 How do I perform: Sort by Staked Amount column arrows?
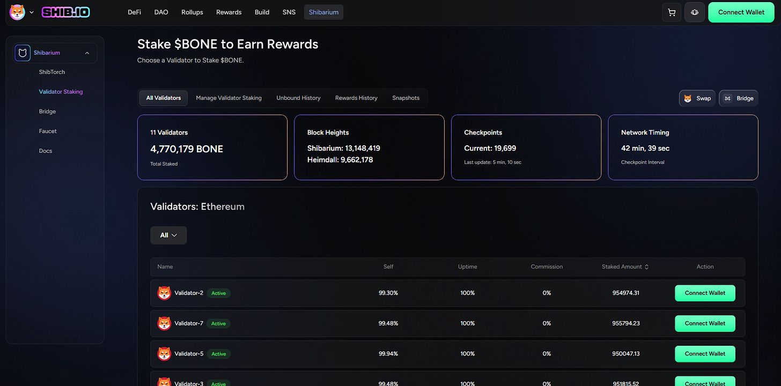click(x=646, y=266)
